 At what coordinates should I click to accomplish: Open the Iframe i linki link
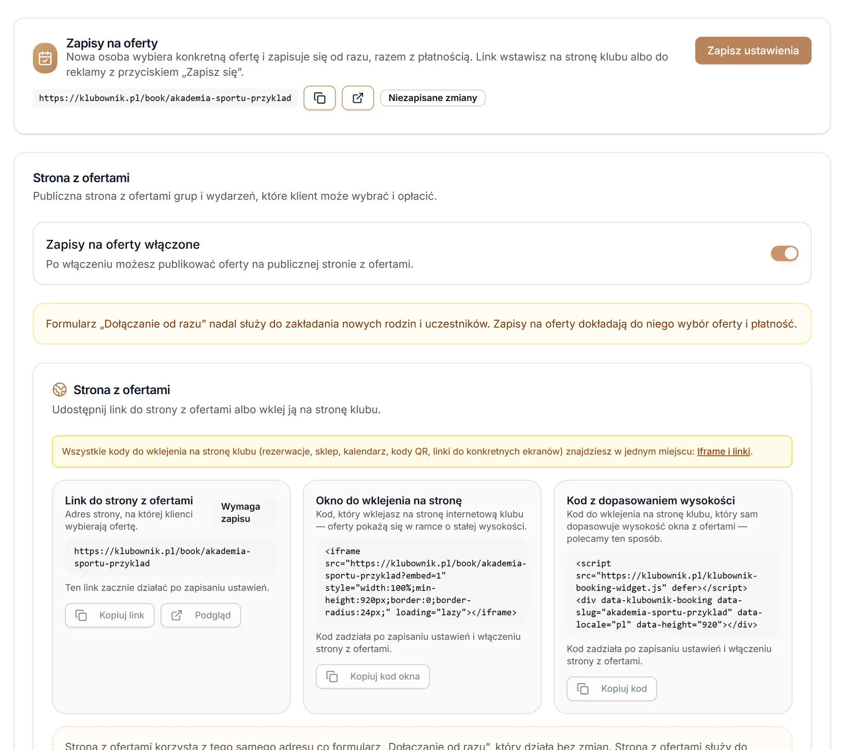(723, 452)
